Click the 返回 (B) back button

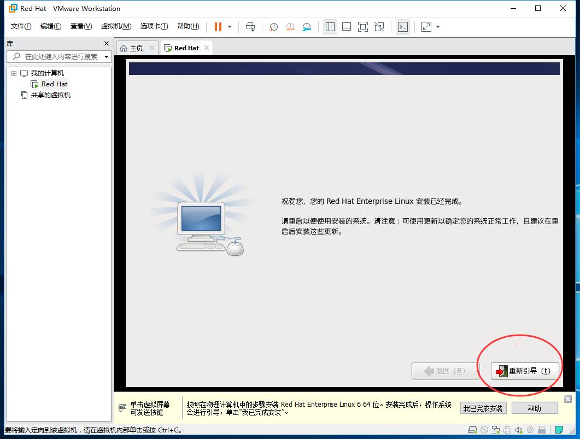tap(445, 371)
